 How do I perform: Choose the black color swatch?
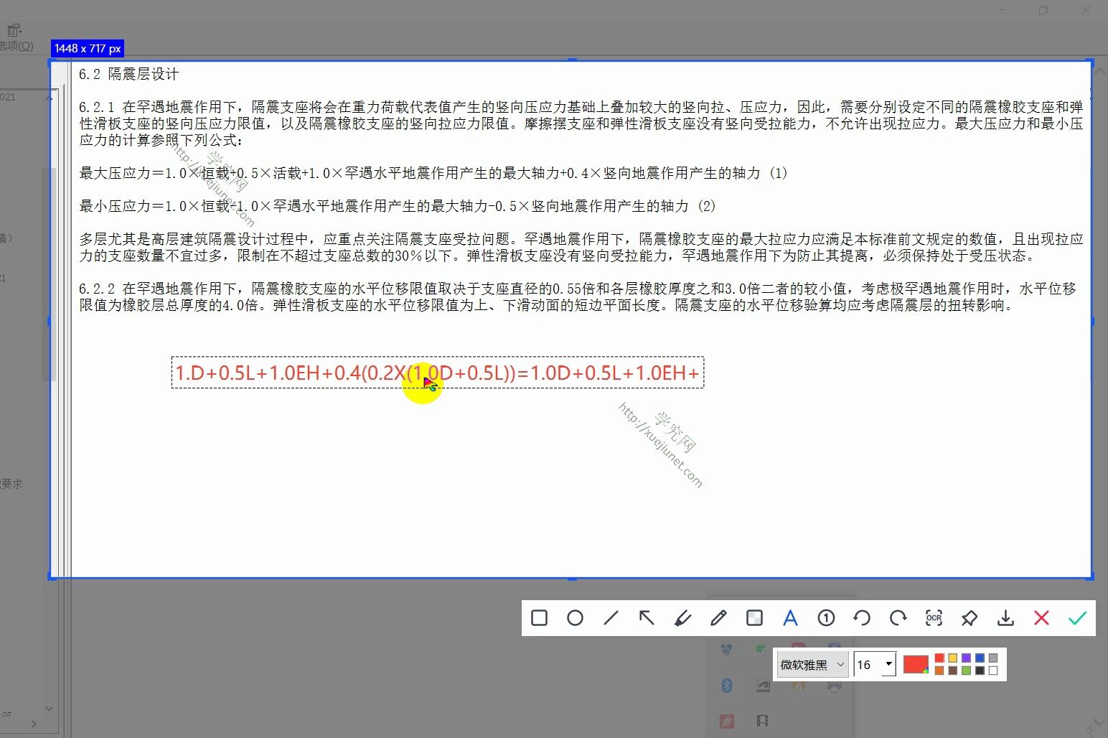click(980, 671)
